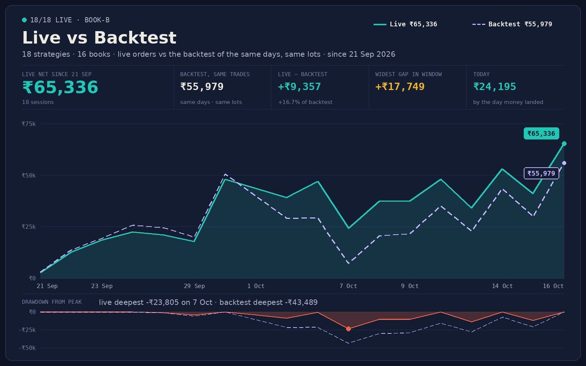Click the '18/18 LIVE · BOOK-B' status text
Image resolution: width=586 pixels, height=366 pixels.
point(70,20)
